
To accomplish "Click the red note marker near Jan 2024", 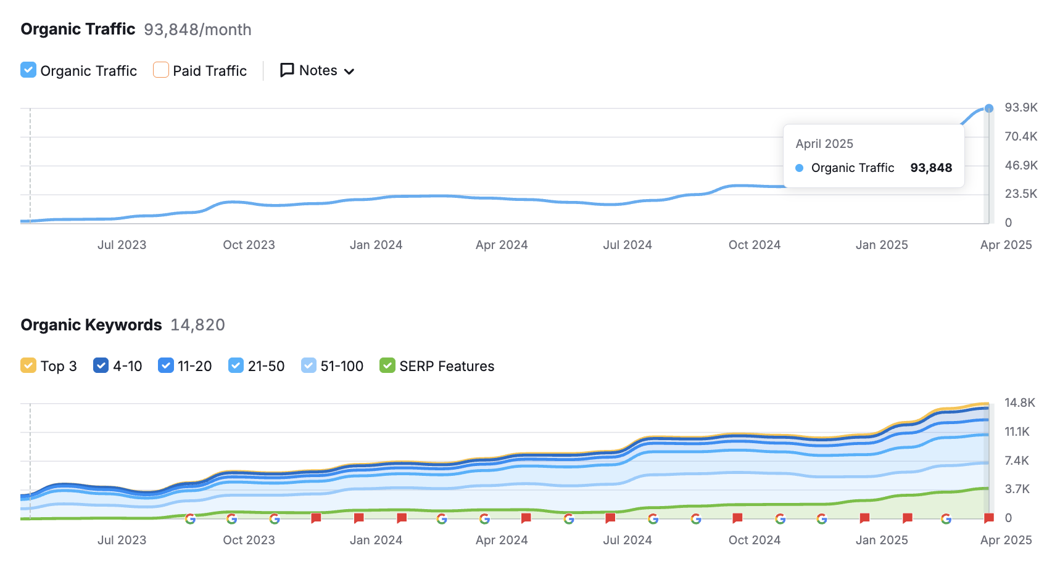I will click(358, 518).
